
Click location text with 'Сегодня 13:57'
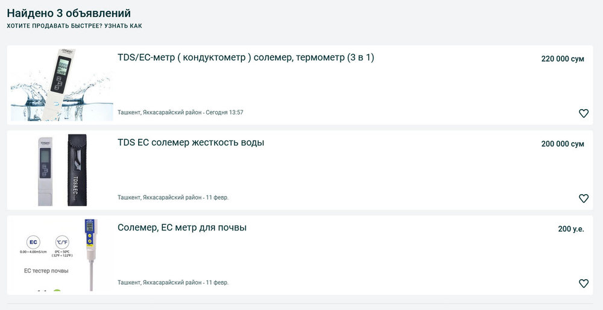click(x=180, y=113)
